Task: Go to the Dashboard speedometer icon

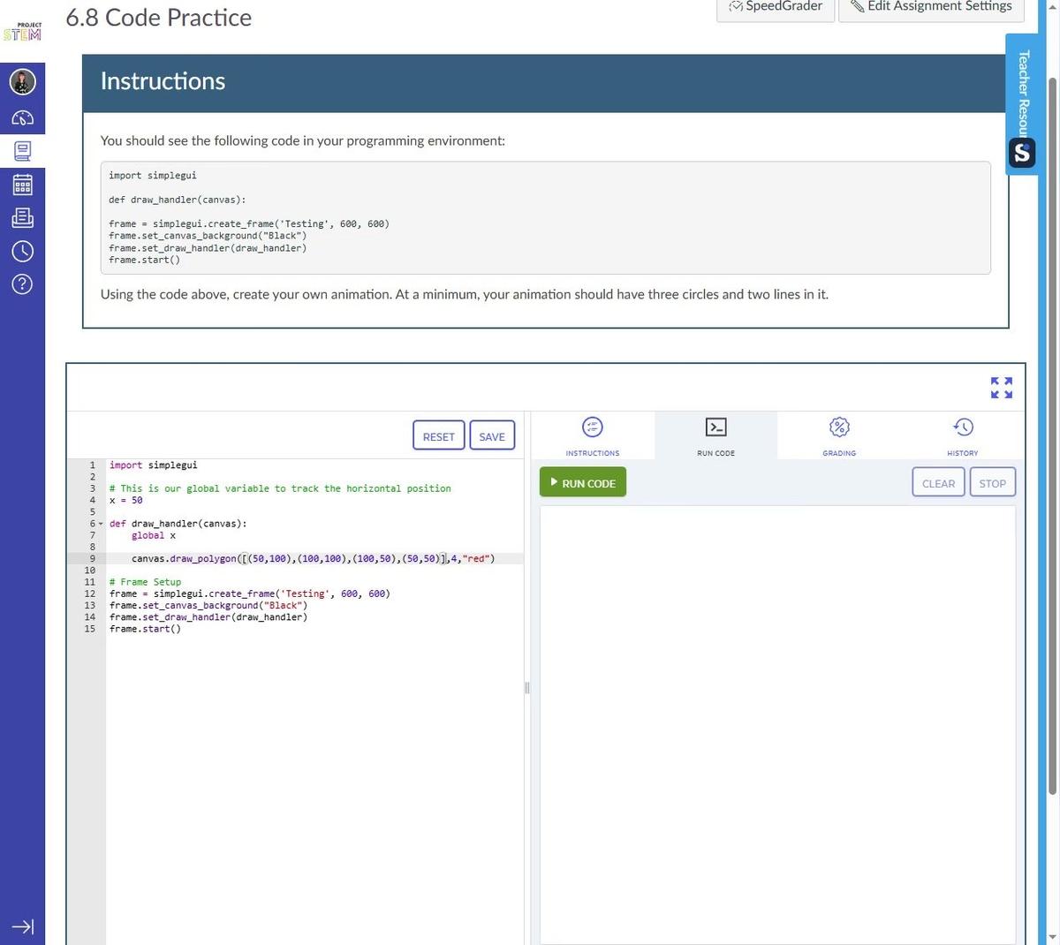Action: [22, 117]
